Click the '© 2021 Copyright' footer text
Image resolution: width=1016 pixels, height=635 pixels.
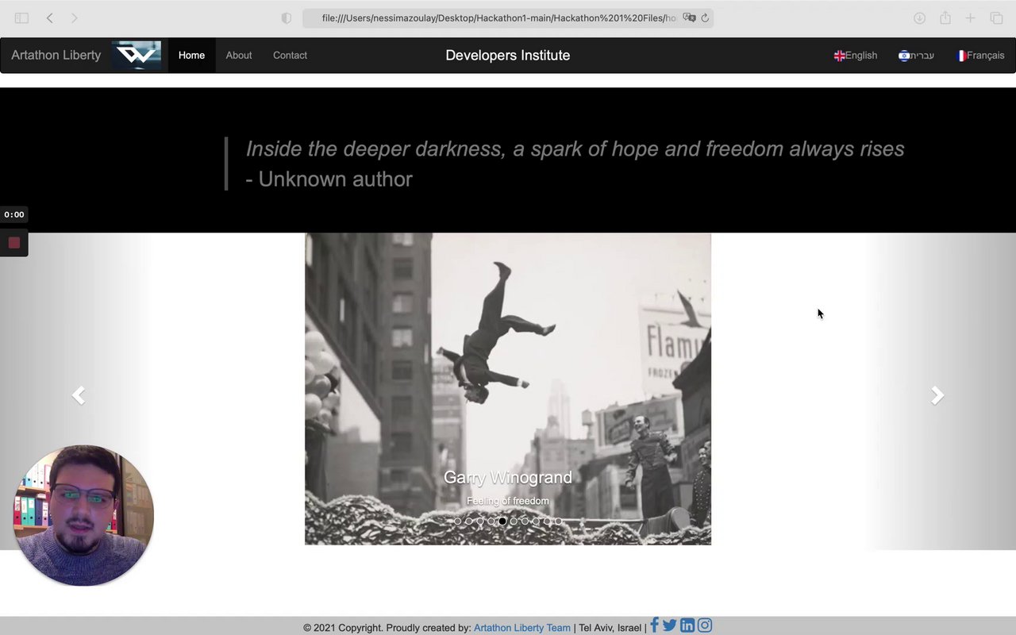coord(343,627)
